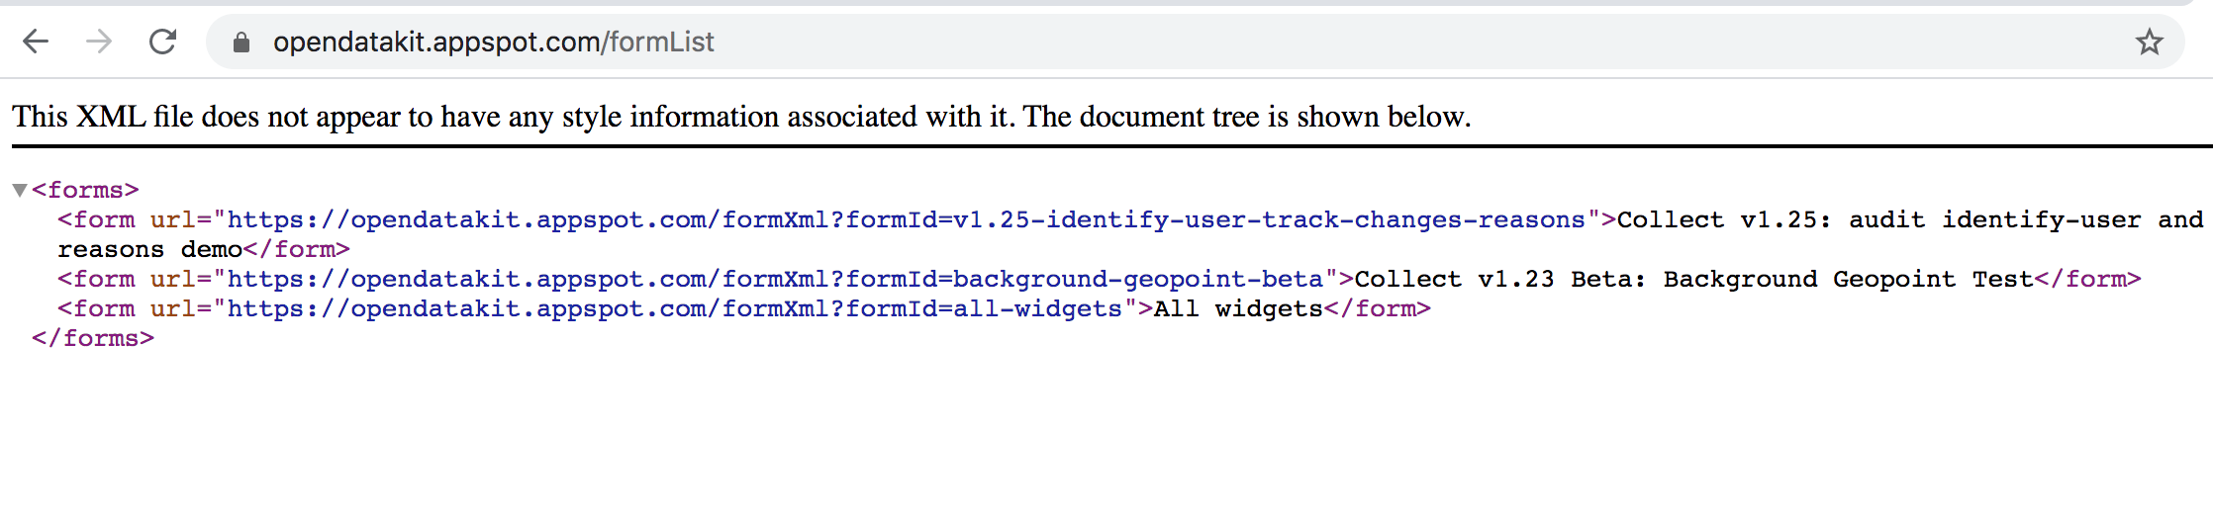This screenshot has width=2213, height=516.
Task: Bookmark this page with the star icon
Action: [x=2149, y=42]
